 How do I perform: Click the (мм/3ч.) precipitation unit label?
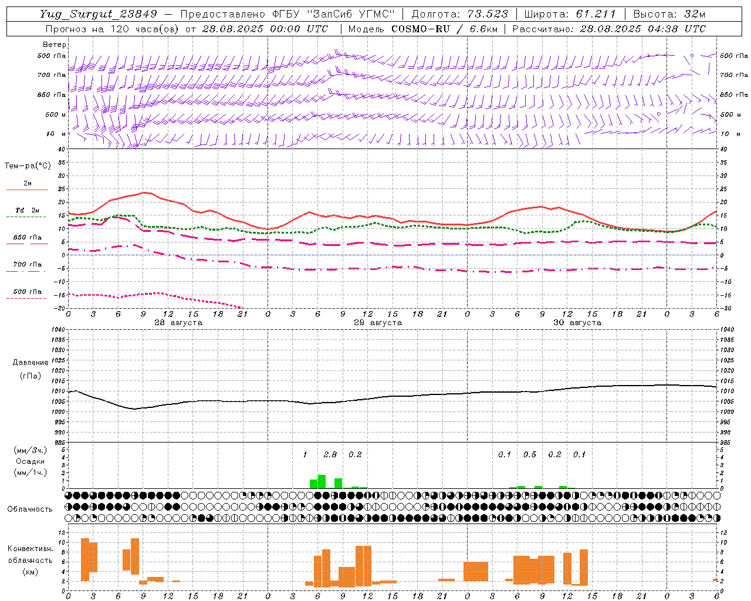(31, 450)
